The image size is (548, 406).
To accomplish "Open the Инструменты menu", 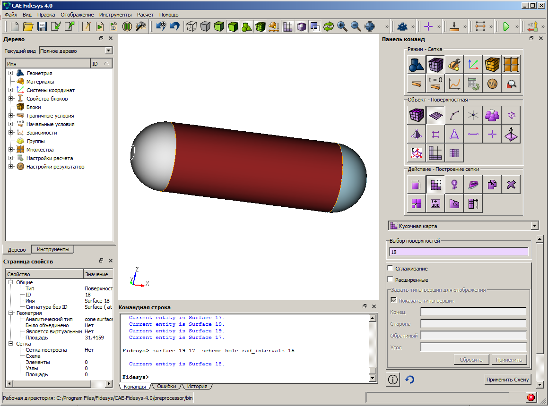I will pos(115,15).
